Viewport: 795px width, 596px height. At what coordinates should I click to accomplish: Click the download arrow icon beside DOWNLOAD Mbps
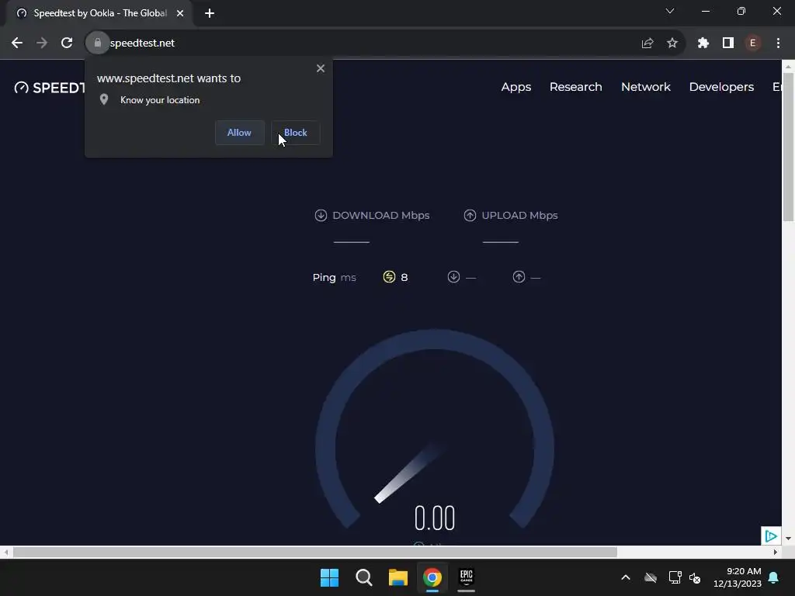pyautogui.click(x=321, y=216)
